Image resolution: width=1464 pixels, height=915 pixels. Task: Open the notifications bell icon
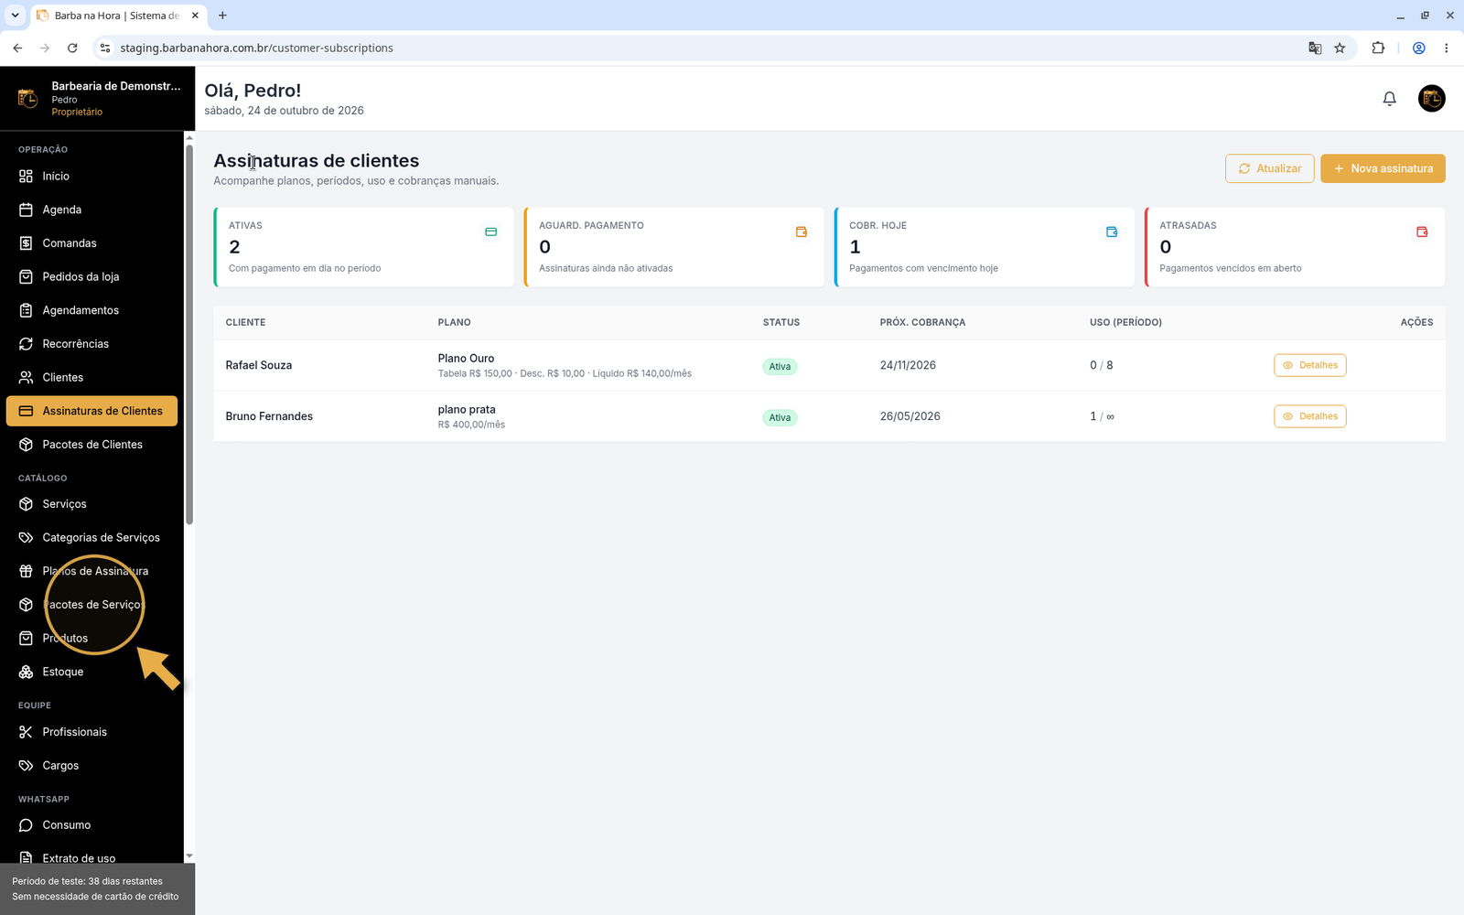[x=1389, y=99]
